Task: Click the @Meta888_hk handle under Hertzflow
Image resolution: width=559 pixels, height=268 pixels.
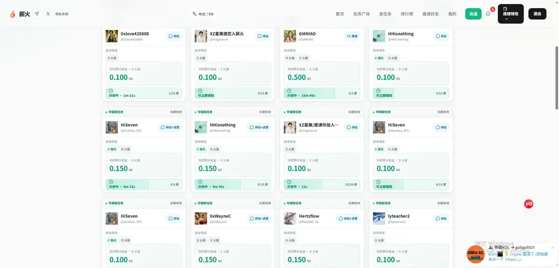Action: pyautogui.click(x=308, y=222)
